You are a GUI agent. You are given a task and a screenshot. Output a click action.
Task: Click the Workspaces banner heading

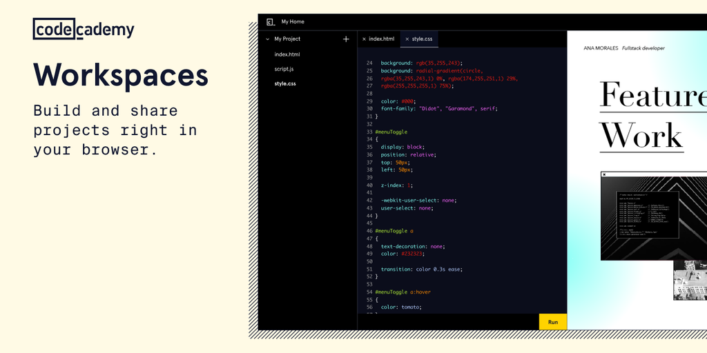120,74
